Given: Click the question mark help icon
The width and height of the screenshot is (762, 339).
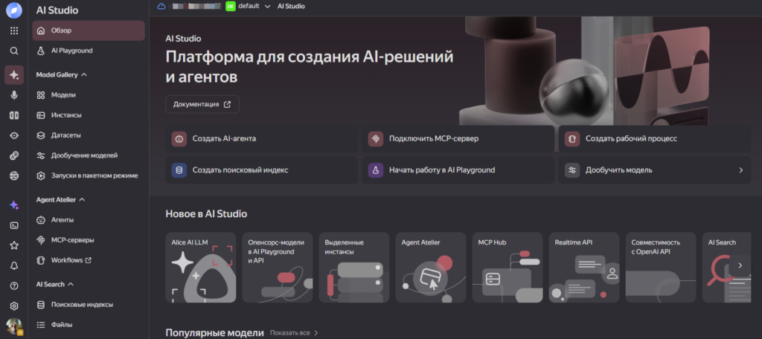Looking at the screenshot, I should coord(14,285).
